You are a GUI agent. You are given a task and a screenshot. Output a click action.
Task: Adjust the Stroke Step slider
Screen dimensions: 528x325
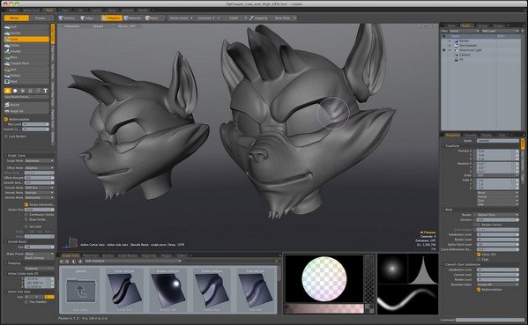[40, 210]
